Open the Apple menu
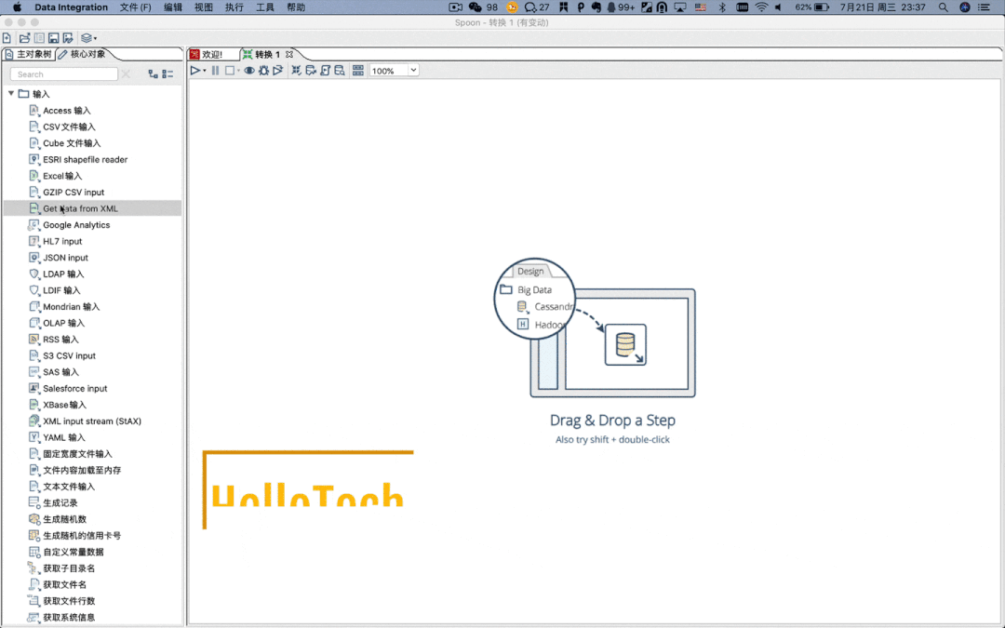This screenshot has width=1005, height=628. pos(18,7)
